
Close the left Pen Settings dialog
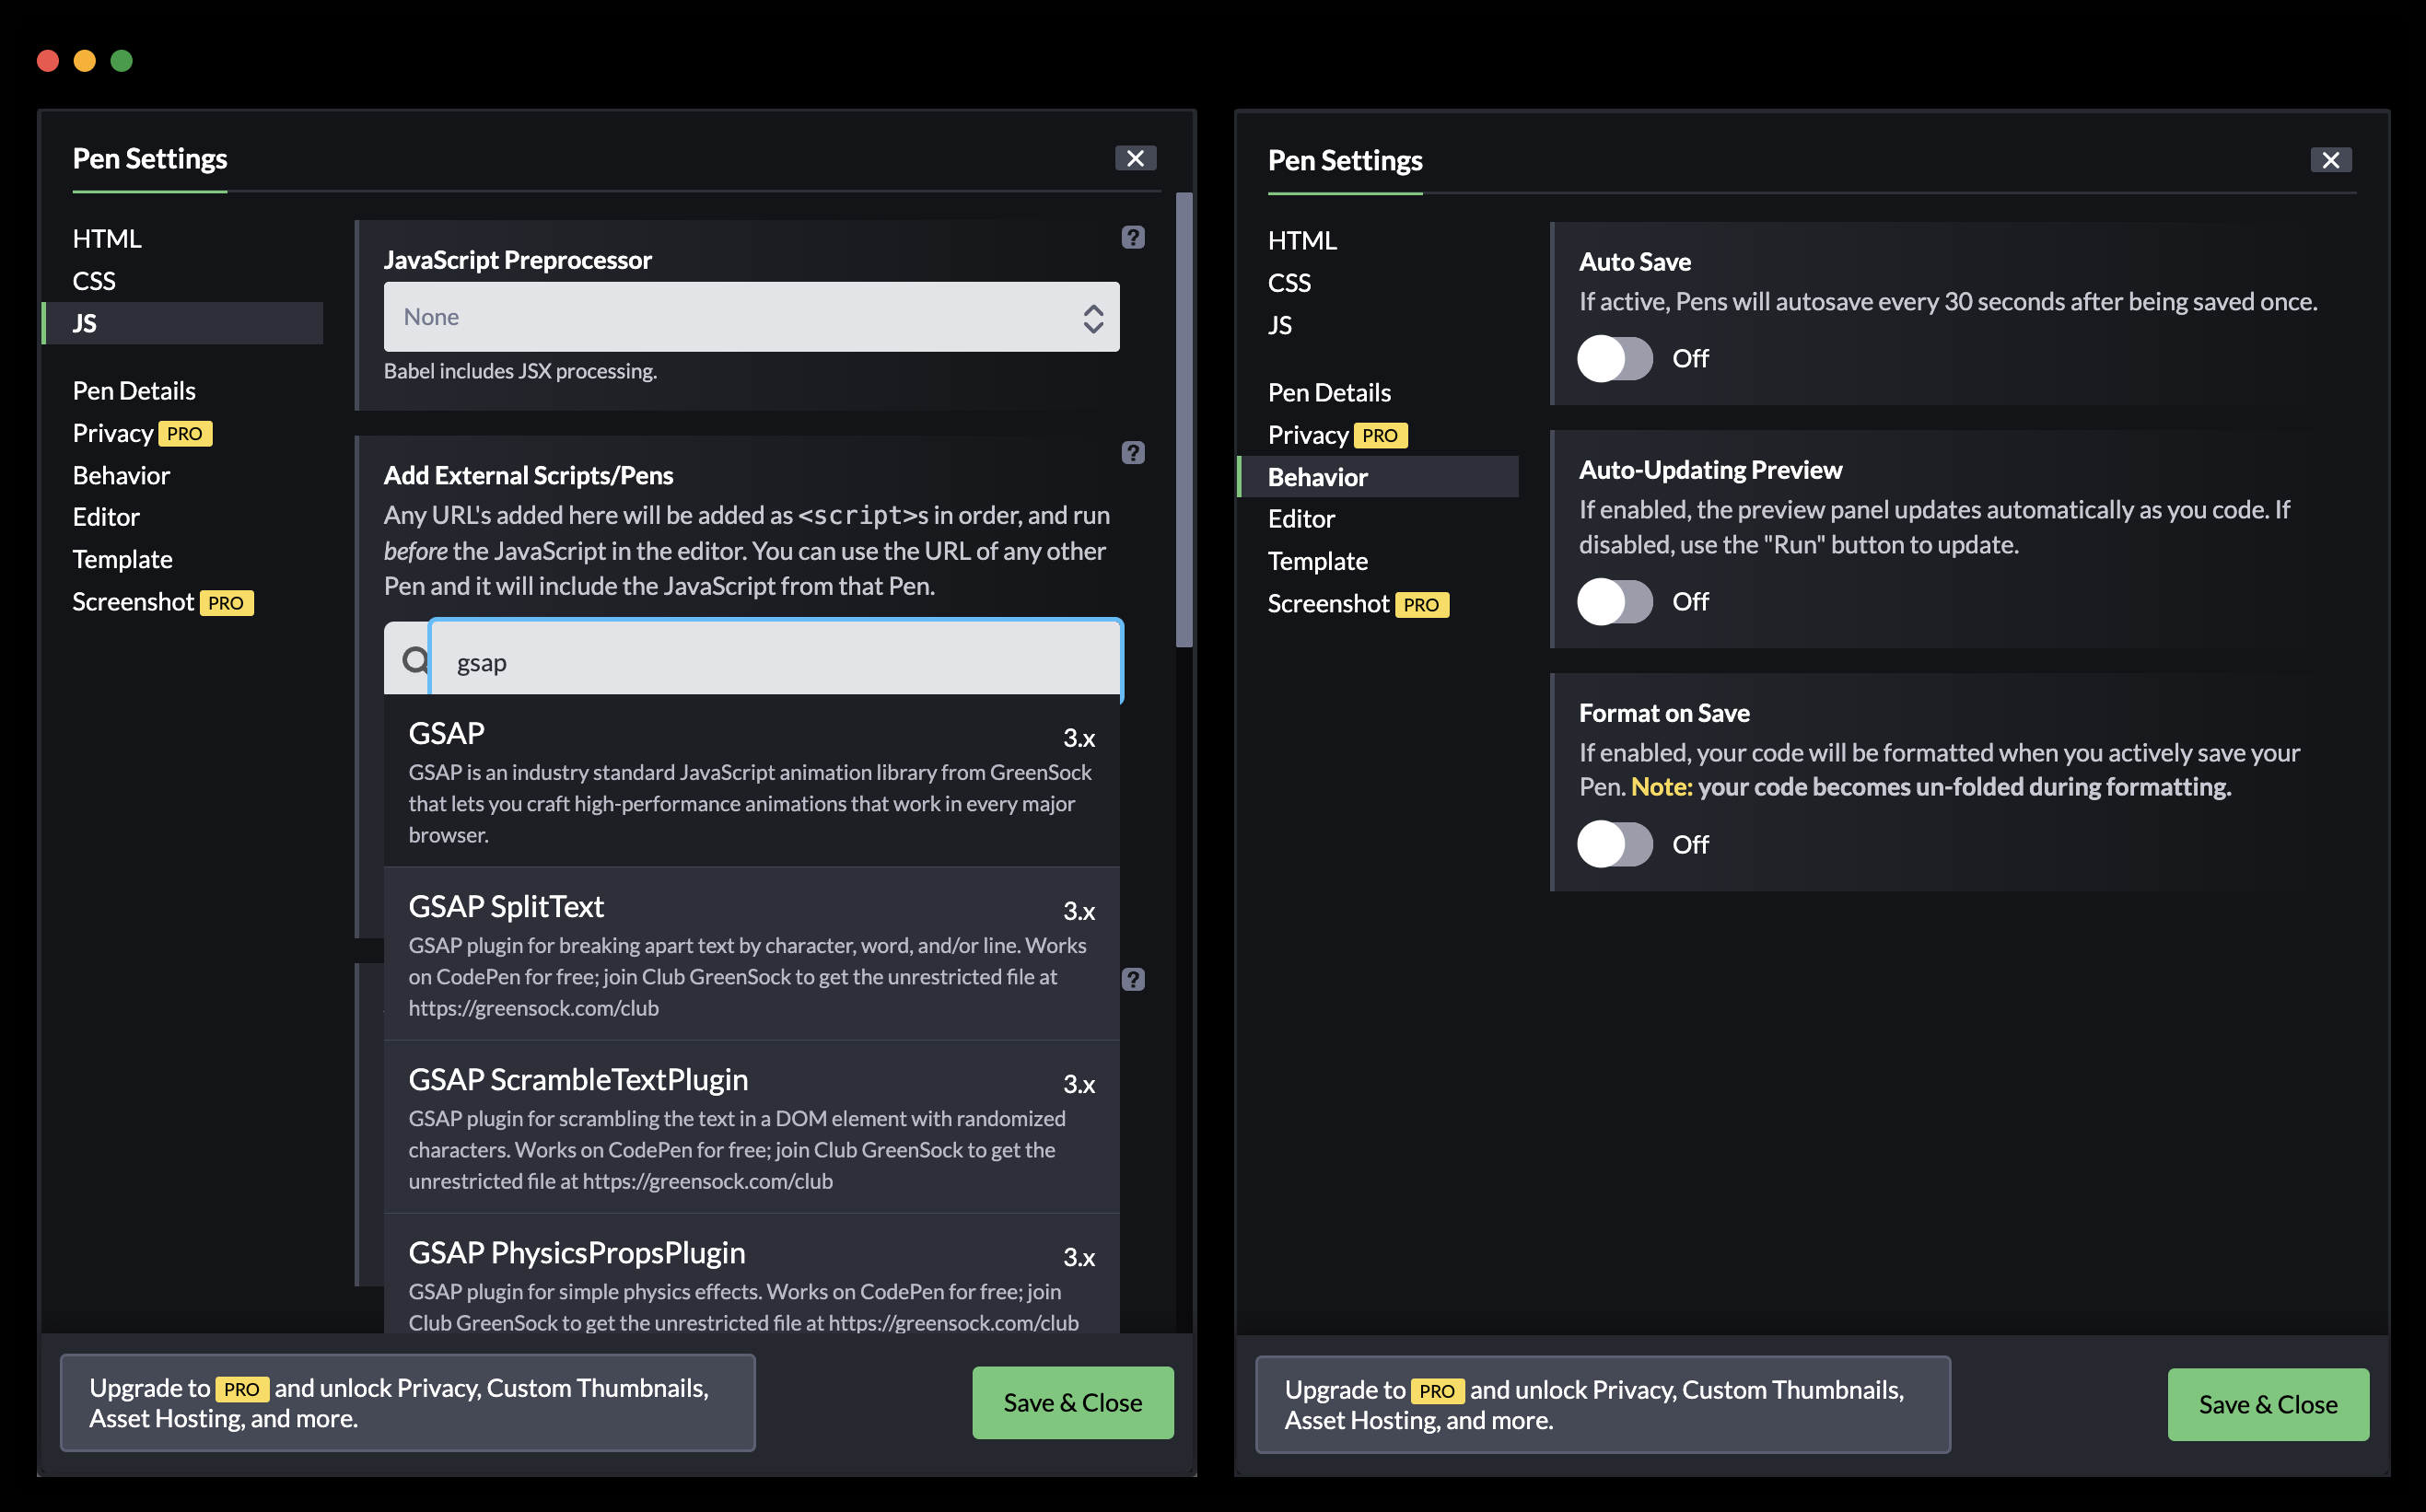(1135, 158)
